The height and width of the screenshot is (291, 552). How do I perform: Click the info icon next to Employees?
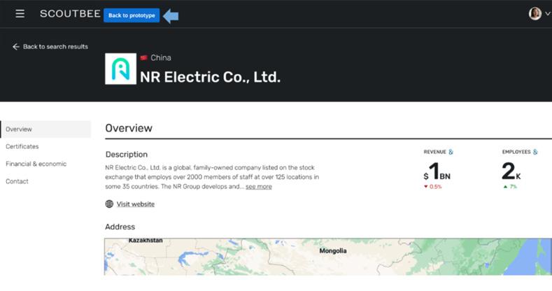[x=535, y=152]
